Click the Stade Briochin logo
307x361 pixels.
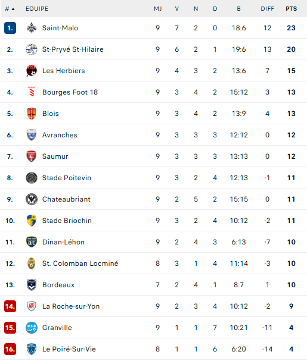pyautogui.click(x=32, y=221)
